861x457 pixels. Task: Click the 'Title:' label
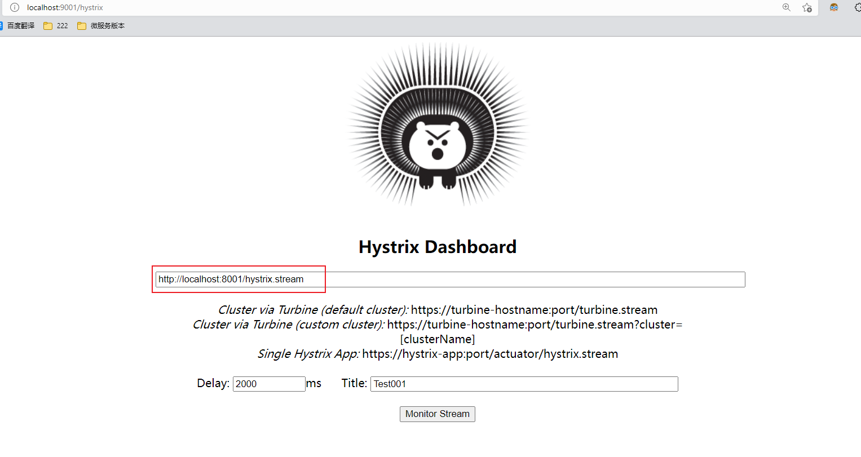coord(354,383)
